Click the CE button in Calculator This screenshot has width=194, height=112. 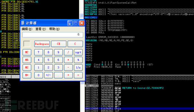(x=59, y=44)
